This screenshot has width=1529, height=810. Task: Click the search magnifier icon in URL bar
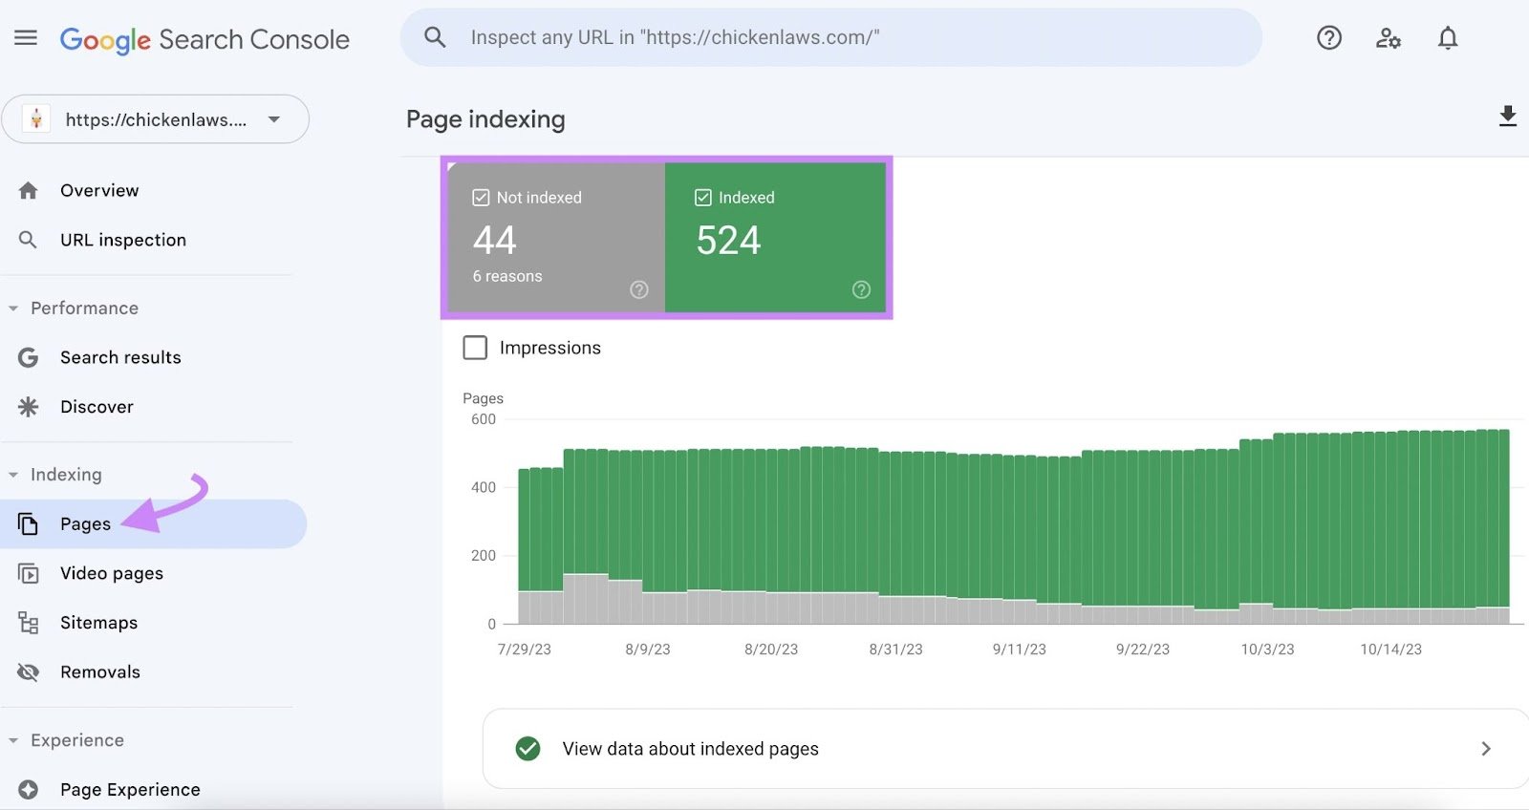click(x=435, y=37)
